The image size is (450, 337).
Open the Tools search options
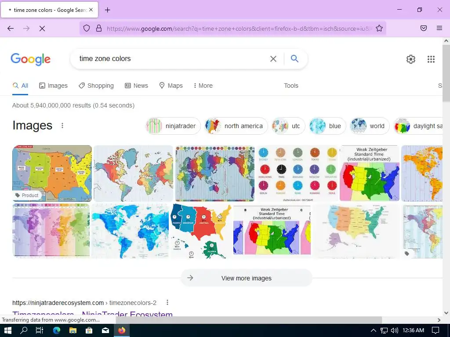click(x=291, y=86)
